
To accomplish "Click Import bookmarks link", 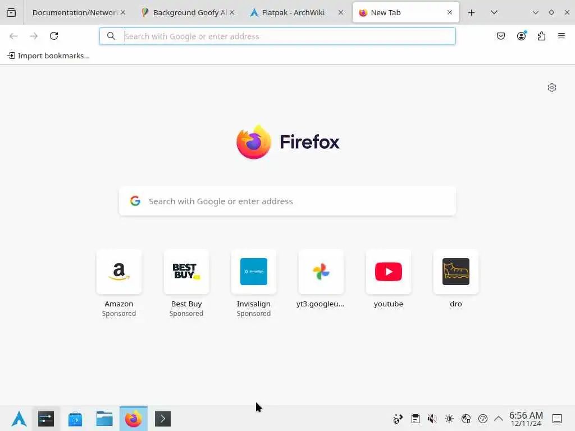I will [x=48, y=56].
